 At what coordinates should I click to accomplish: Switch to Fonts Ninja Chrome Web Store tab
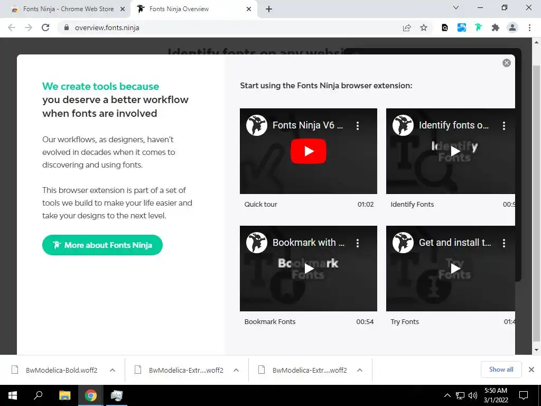pyautogui.click(x=68, y=9)
